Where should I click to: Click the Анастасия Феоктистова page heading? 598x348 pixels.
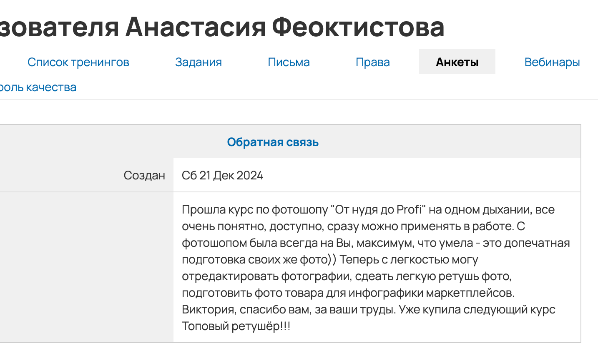[285, 27]
